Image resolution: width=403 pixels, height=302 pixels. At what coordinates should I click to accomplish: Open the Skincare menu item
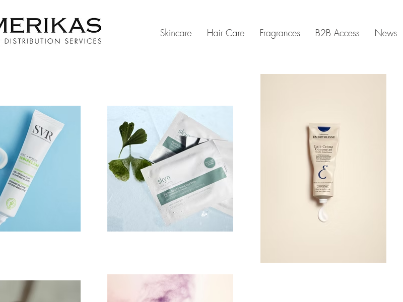(175, 33)
